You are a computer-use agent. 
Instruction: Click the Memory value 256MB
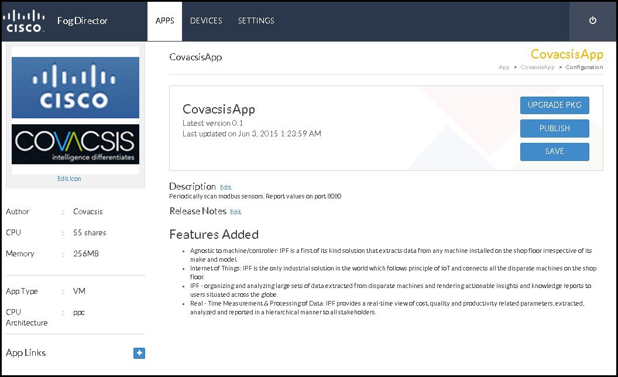pos(86,253)
